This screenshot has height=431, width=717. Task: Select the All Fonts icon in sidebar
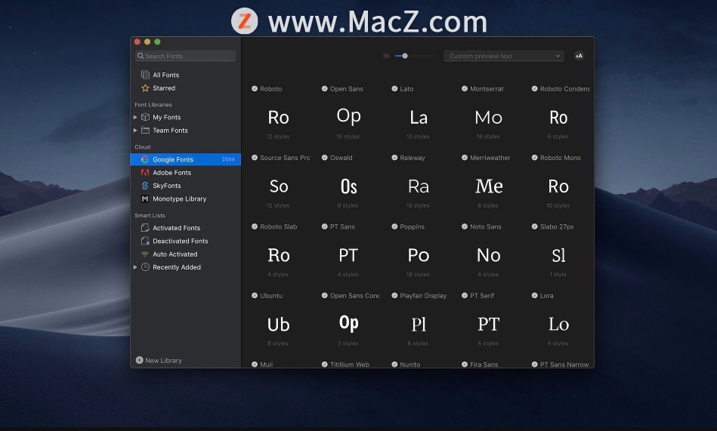point(145,75)
